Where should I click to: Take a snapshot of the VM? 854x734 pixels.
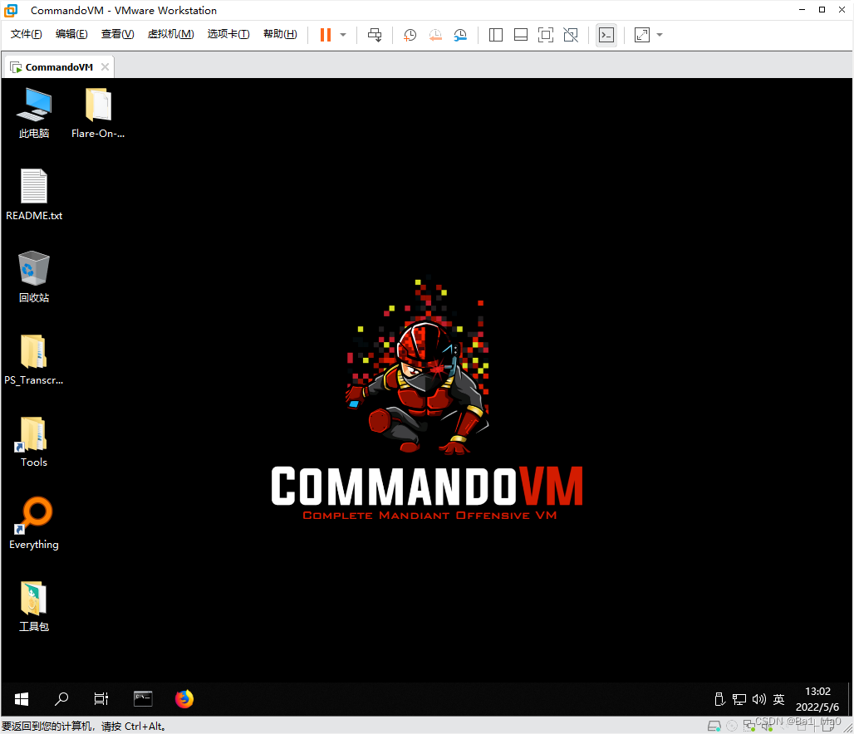[x=410, y=35]
